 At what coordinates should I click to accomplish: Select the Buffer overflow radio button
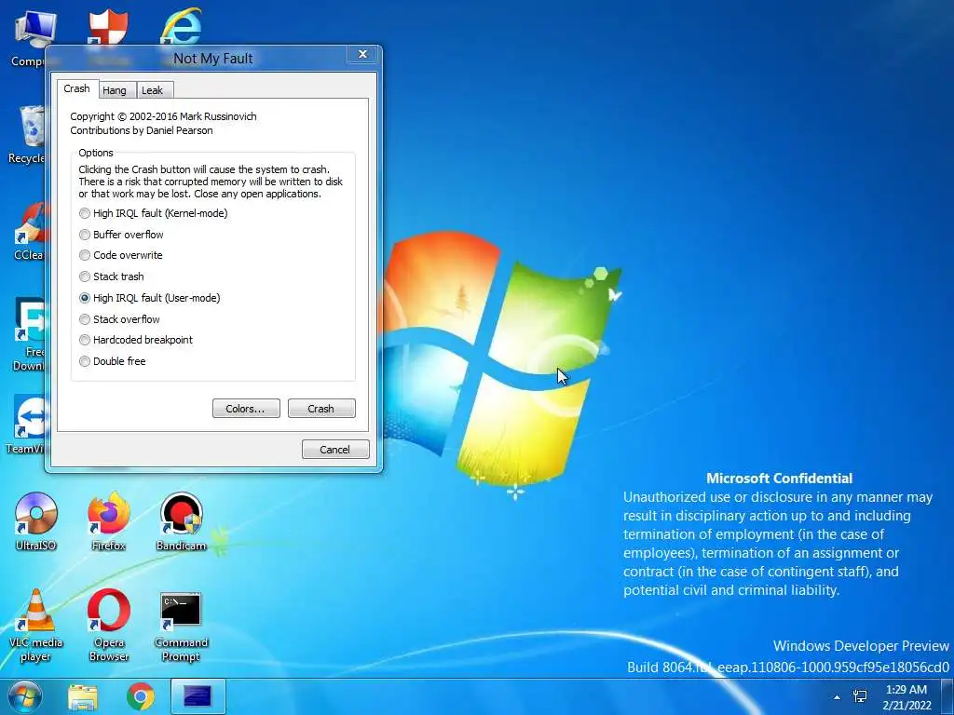[x=122, y=235]
